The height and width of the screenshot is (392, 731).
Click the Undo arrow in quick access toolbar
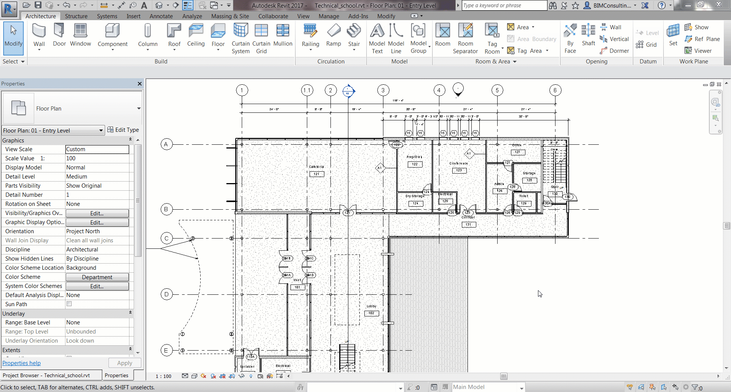click(x=66, y=5)
